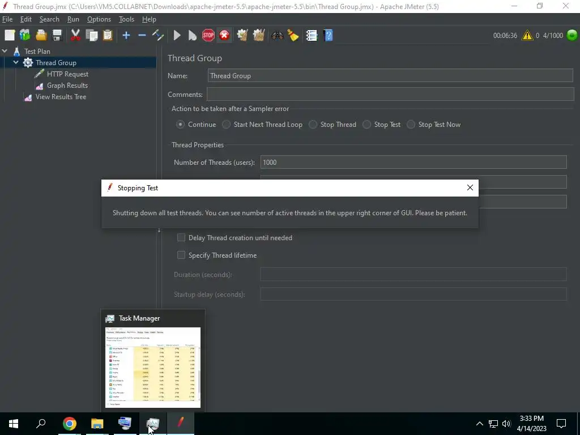Screen dimensions: 580x435
Task: Click the 4/1000 active threads counter
Action: click(553, 36)
